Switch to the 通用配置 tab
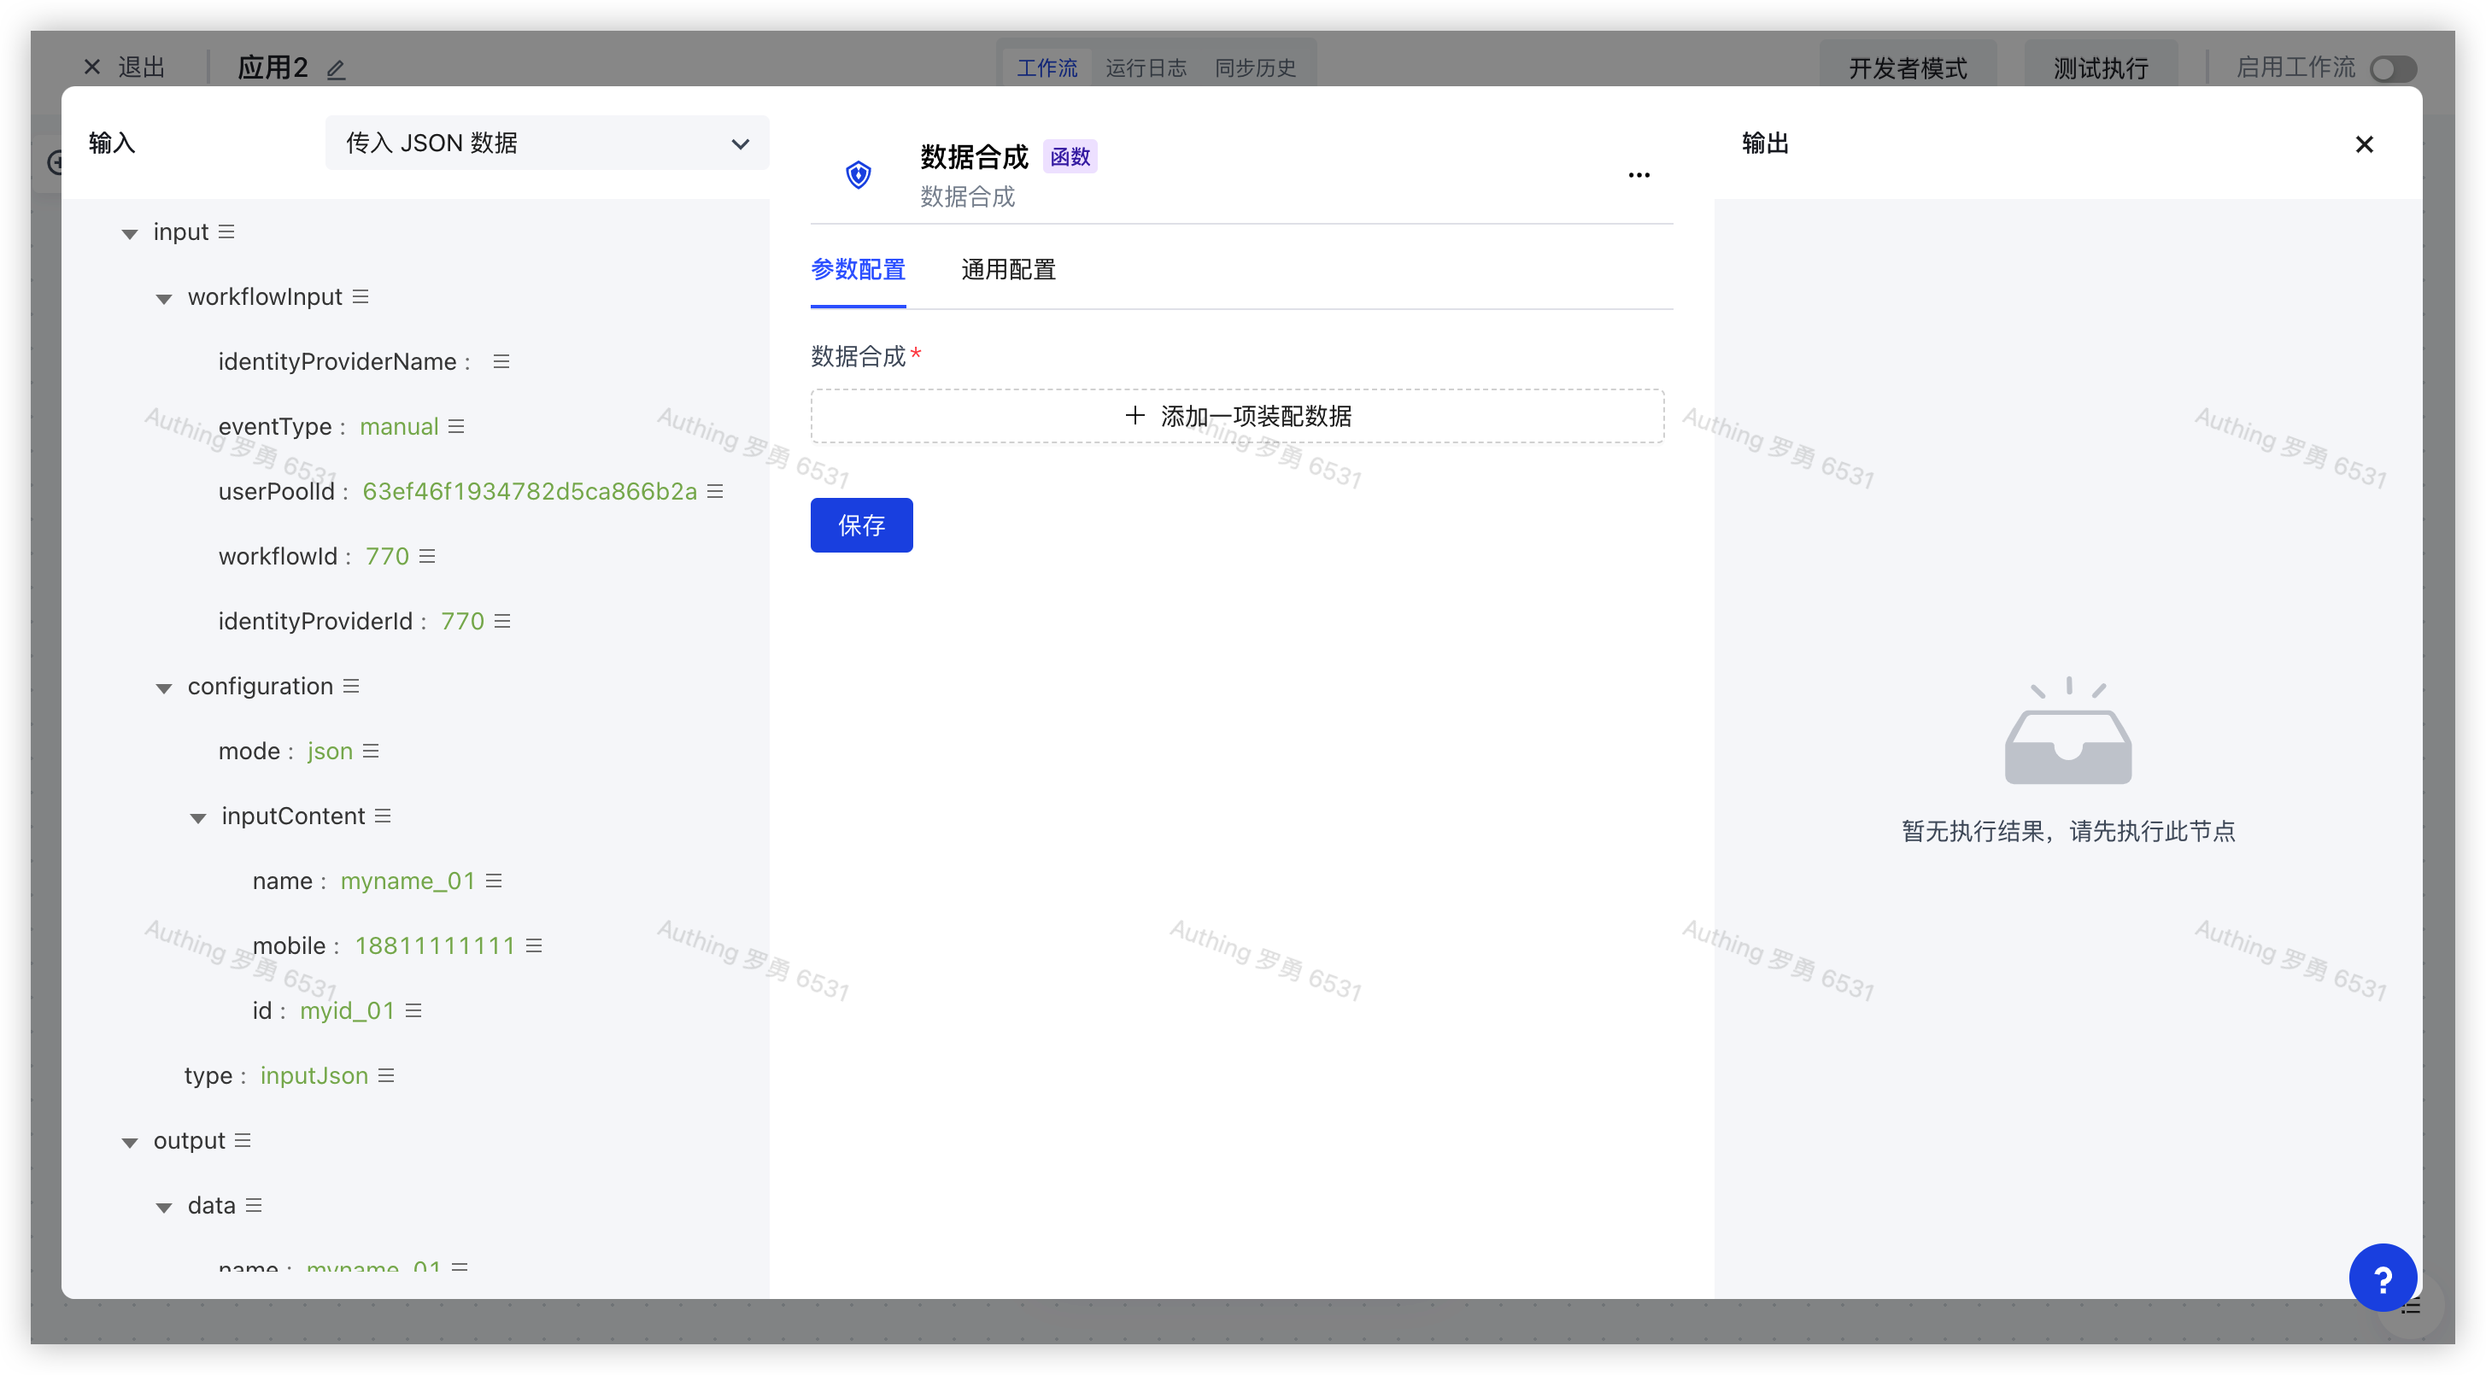Screen dimensions: 2486x1375 pos(1007,270)
